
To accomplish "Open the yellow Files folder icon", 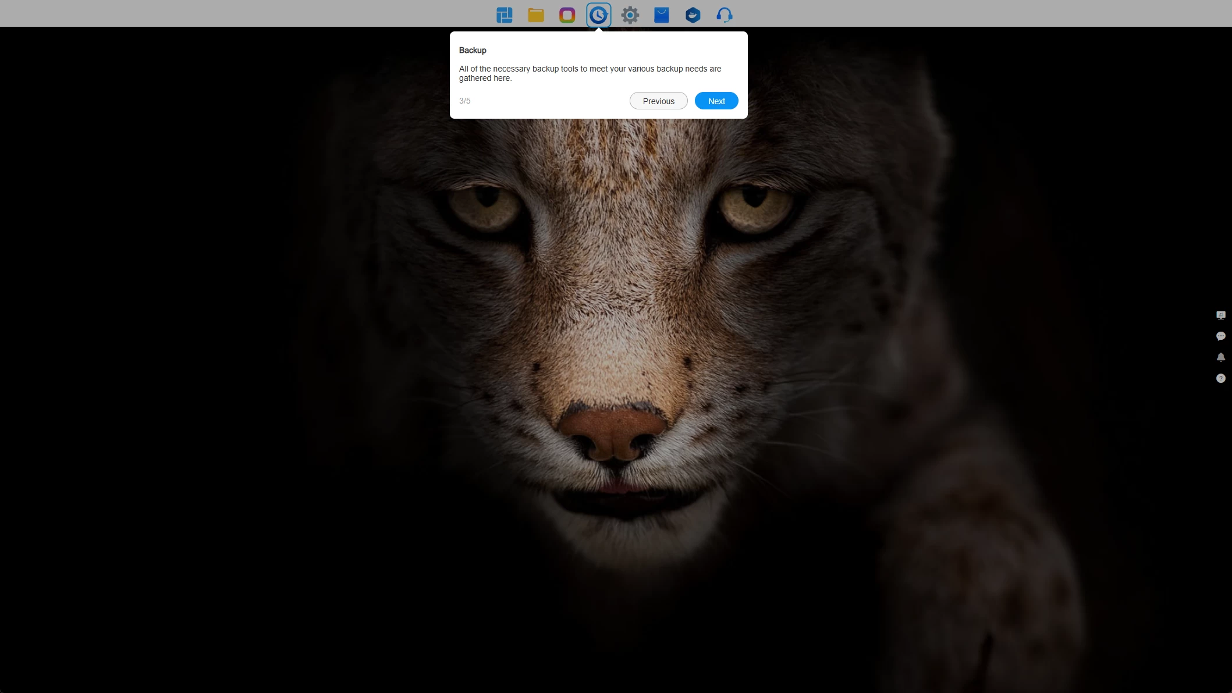I will [536, 15].
